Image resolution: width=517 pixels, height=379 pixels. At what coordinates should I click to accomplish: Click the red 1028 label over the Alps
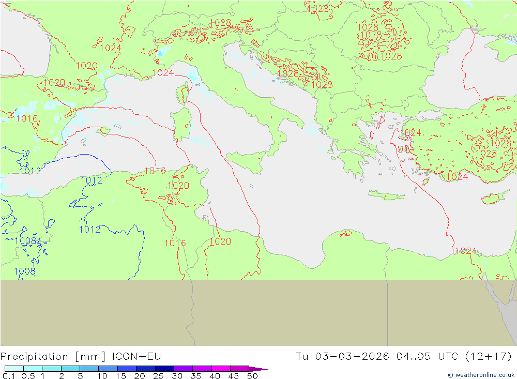pyautogui.click(x=220, y=23)
